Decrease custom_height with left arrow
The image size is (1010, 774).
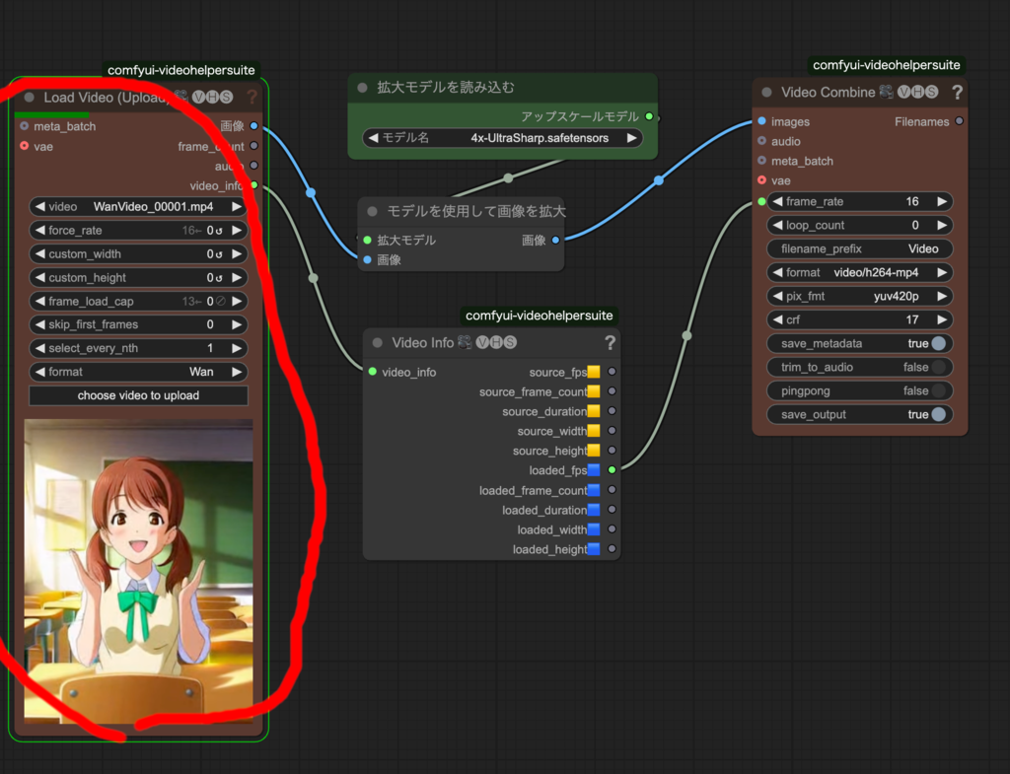click(x=39, y=277)
